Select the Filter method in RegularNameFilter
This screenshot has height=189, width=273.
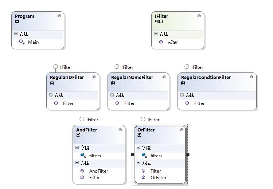coord(129,103)
